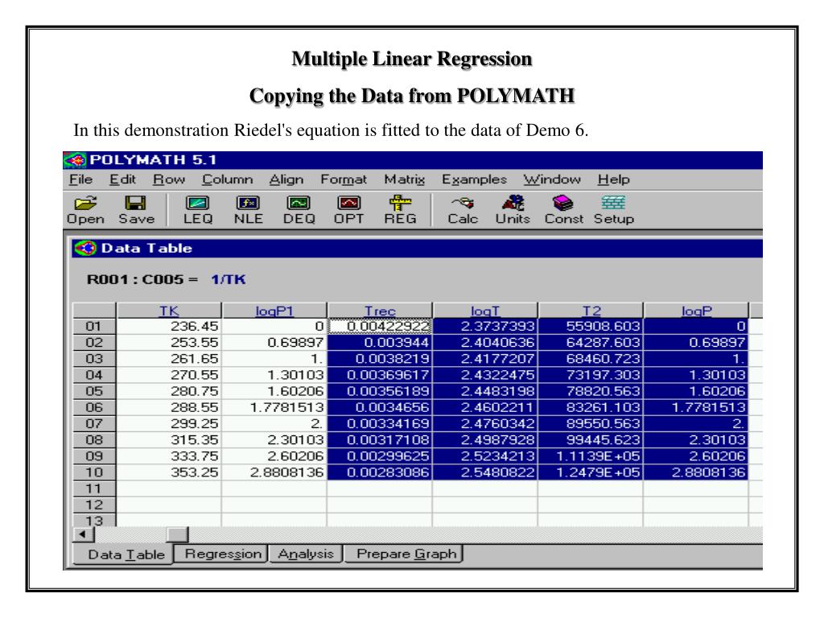This screenshot has width=824, height=618.
Task: Select the logP1 column header
Action: click(274, 311)
